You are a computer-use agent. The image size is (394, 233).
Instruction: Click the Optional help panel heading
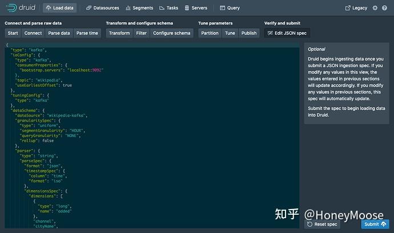[x=316, y=49]
